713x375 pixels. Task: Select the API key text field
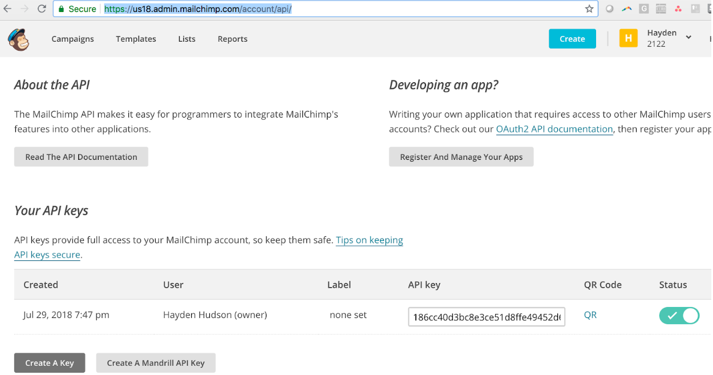(x=487, y=317)
